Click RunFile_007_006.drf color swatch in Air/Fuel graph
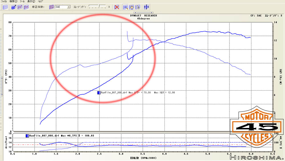Screen dimensions: 285x161 (x=27, y=136)
